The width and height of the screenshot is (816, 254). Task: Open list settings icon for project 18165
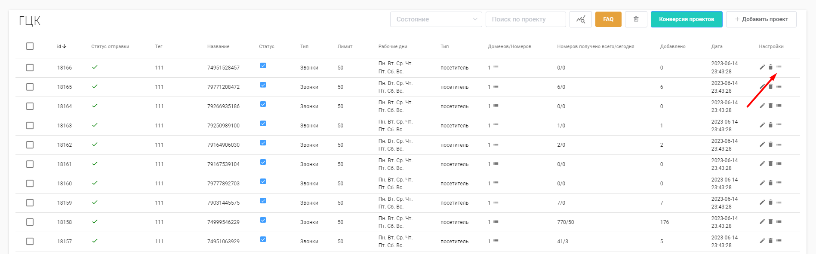pos(779,86)
